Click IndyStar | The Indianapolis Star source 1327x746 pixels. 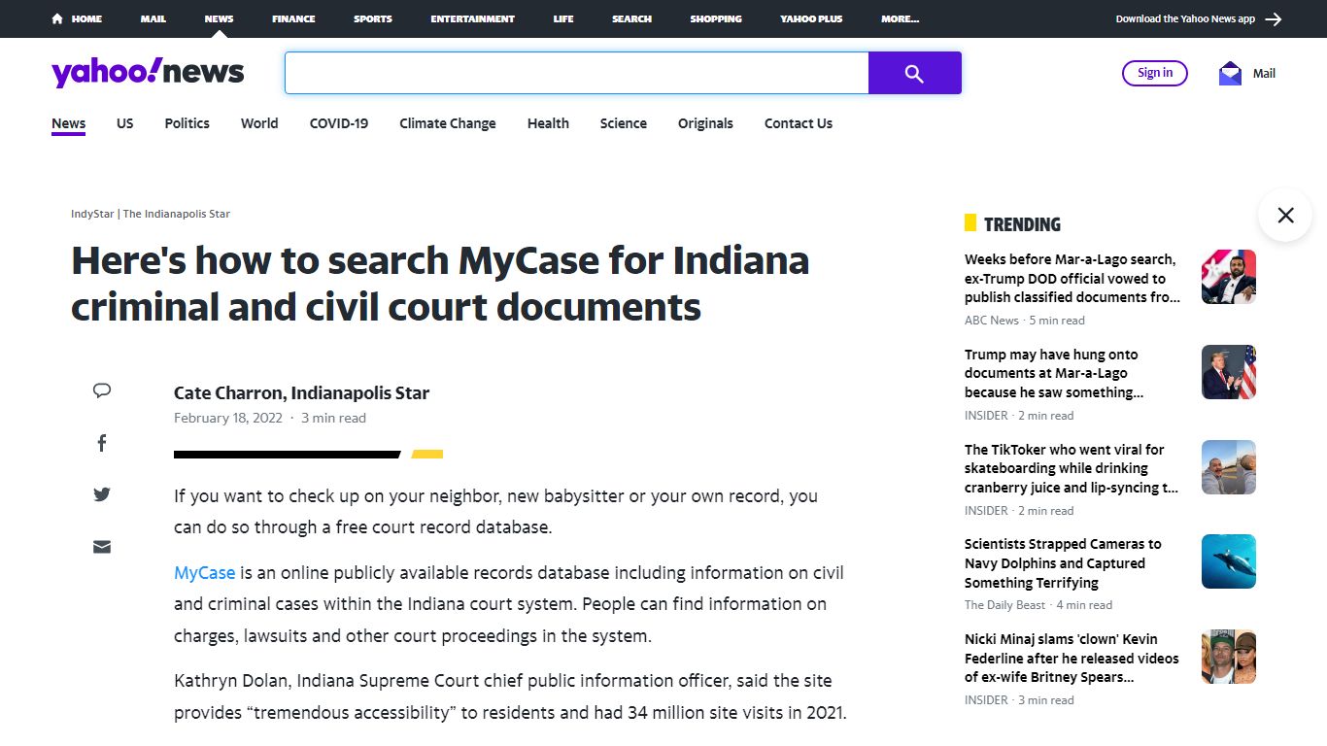pos(151,214)
